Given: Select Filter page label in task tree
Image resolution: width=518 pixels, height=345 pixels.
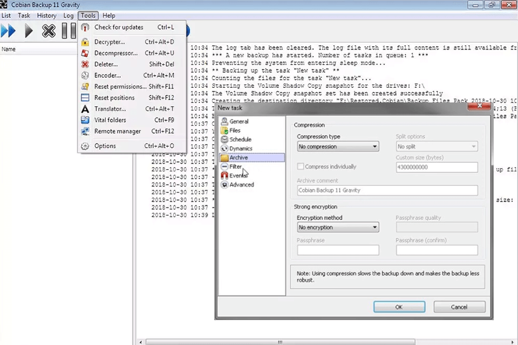Looking at the screenshot, I should click(x=236, y=167).
